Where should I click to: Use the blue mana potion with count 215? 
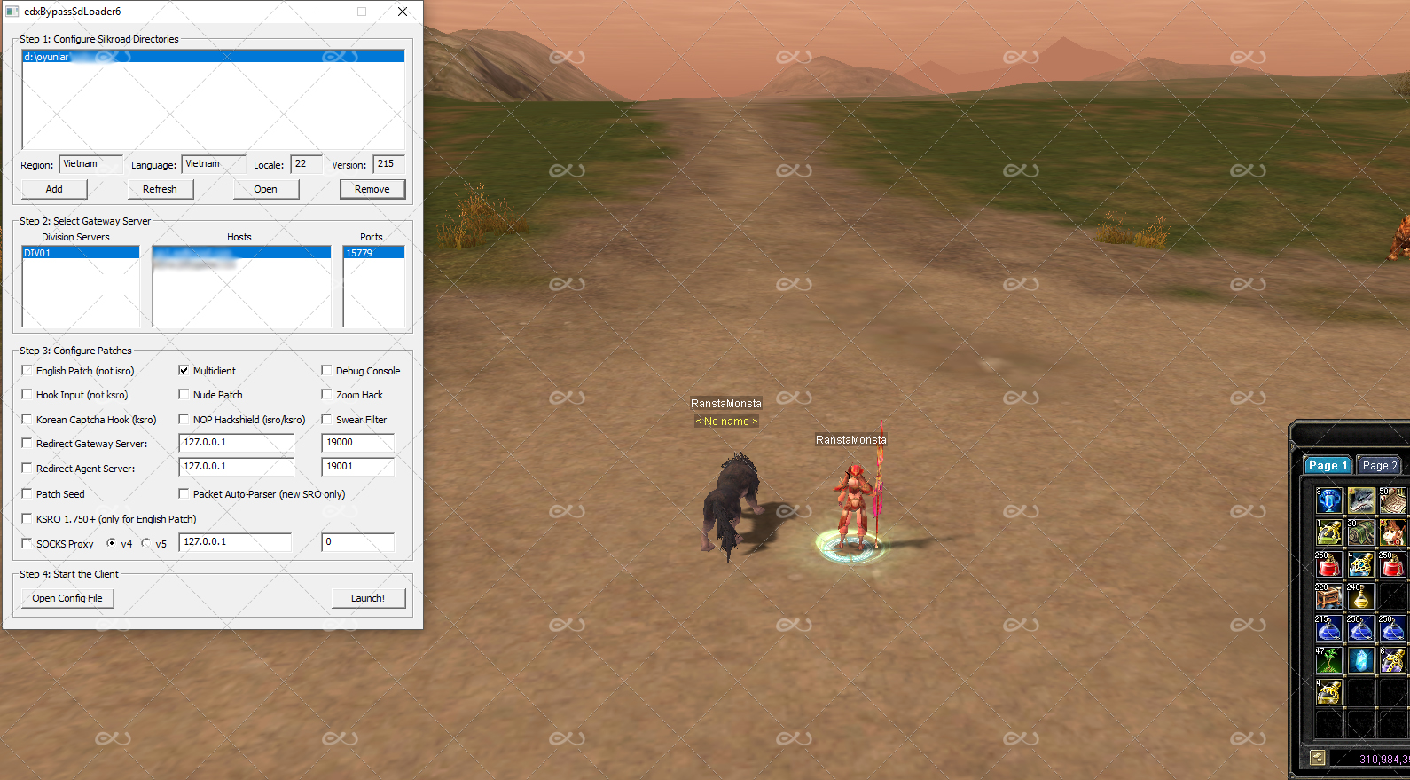[1328, 628]
